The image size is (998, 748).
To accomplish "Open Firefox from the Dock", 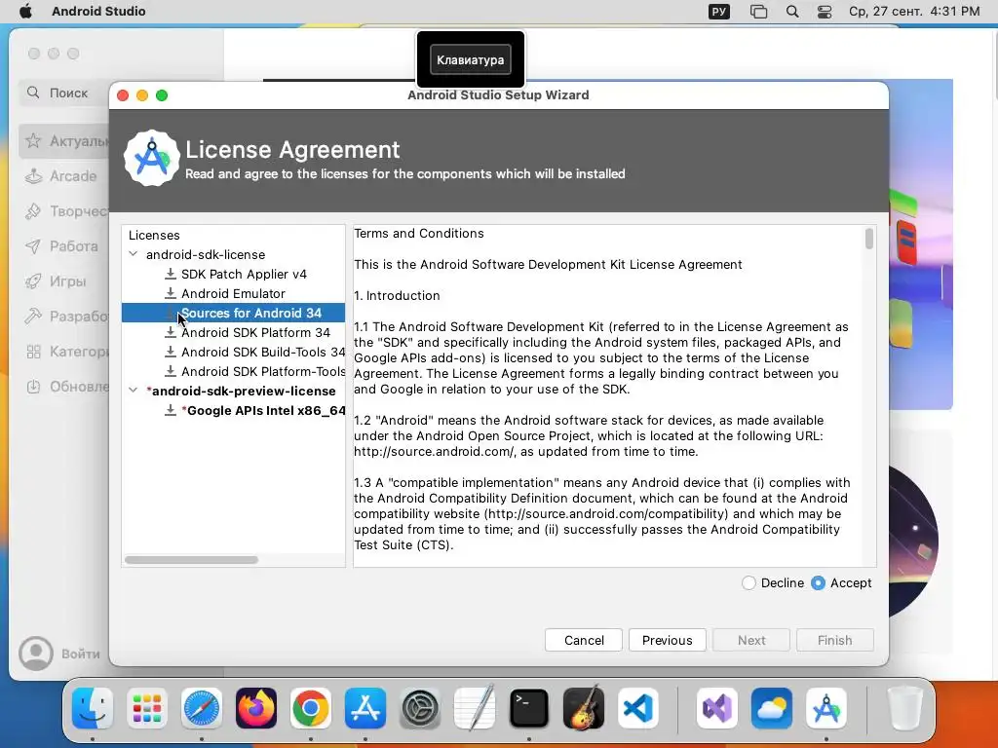I will pos(256,708).
